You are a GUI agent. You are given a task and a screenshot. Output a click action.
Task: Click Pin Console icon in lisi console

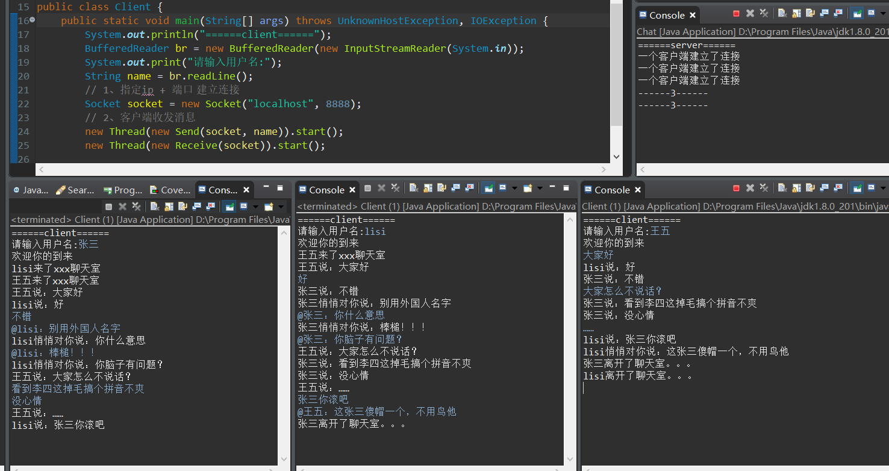coord(488,189)
